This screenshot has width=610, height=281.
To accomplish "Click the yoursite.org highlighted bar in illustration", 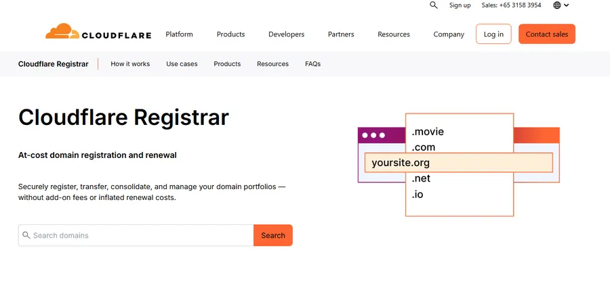I will (x=459, y=162).
